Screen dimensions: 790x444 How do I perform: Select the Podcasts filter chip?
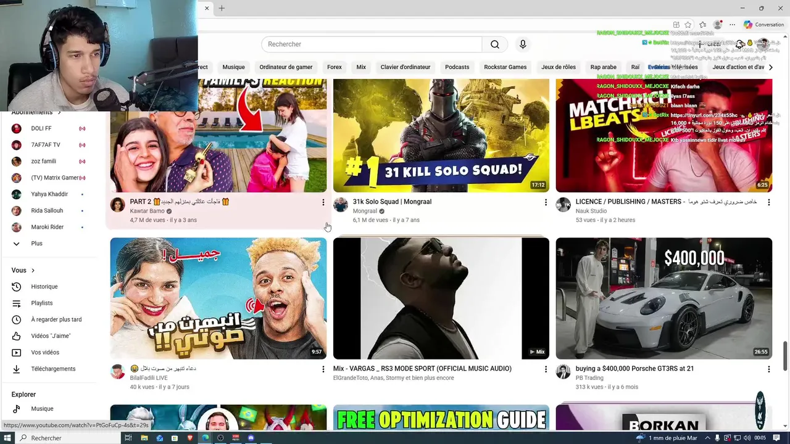[457, 67]
